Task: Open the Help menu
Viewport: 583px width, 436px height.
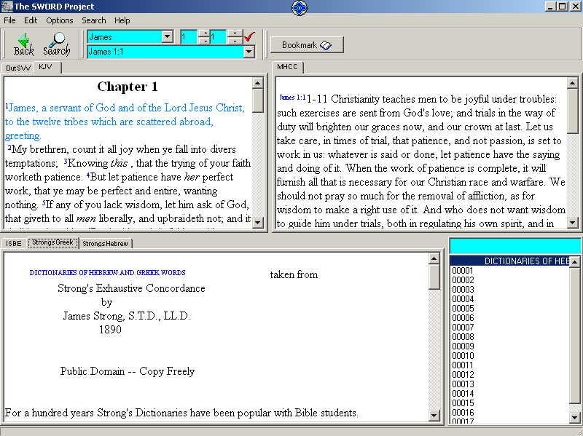Action: [x=122, y=20]
